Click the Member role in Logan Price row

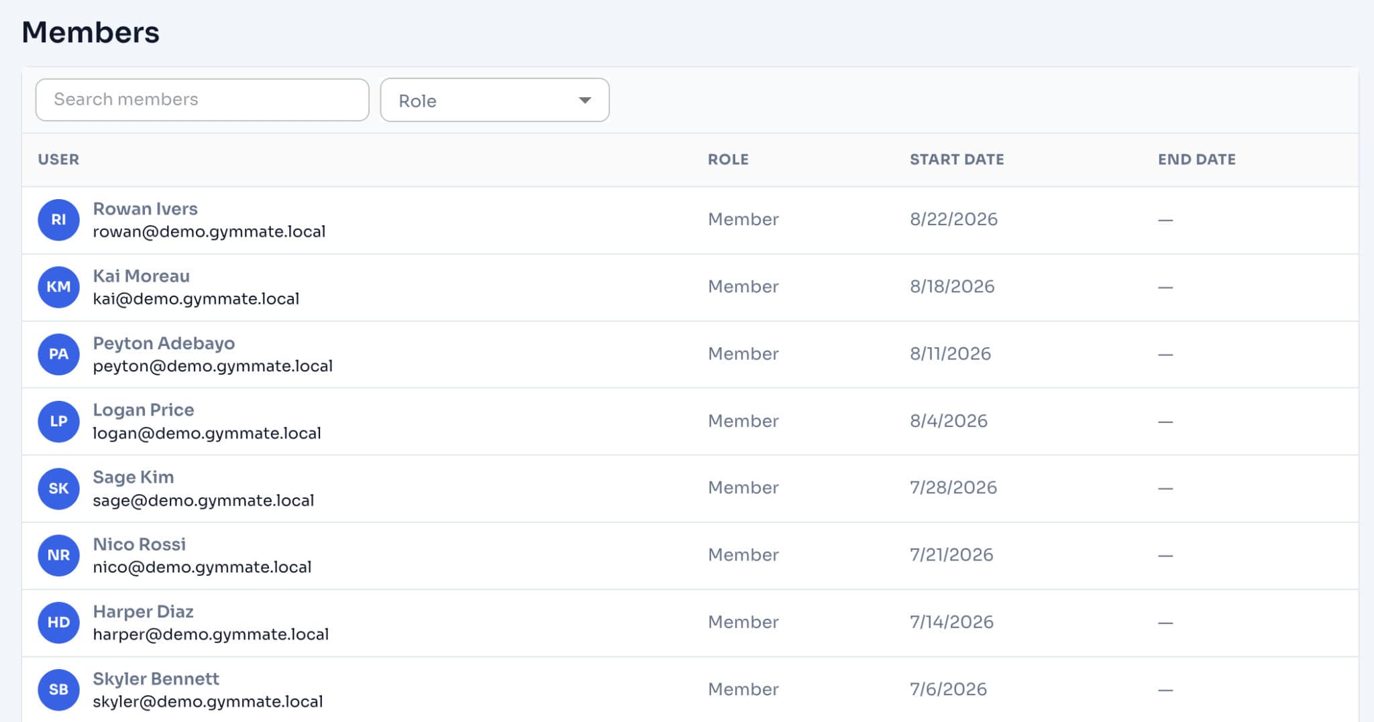coord(743,420)
